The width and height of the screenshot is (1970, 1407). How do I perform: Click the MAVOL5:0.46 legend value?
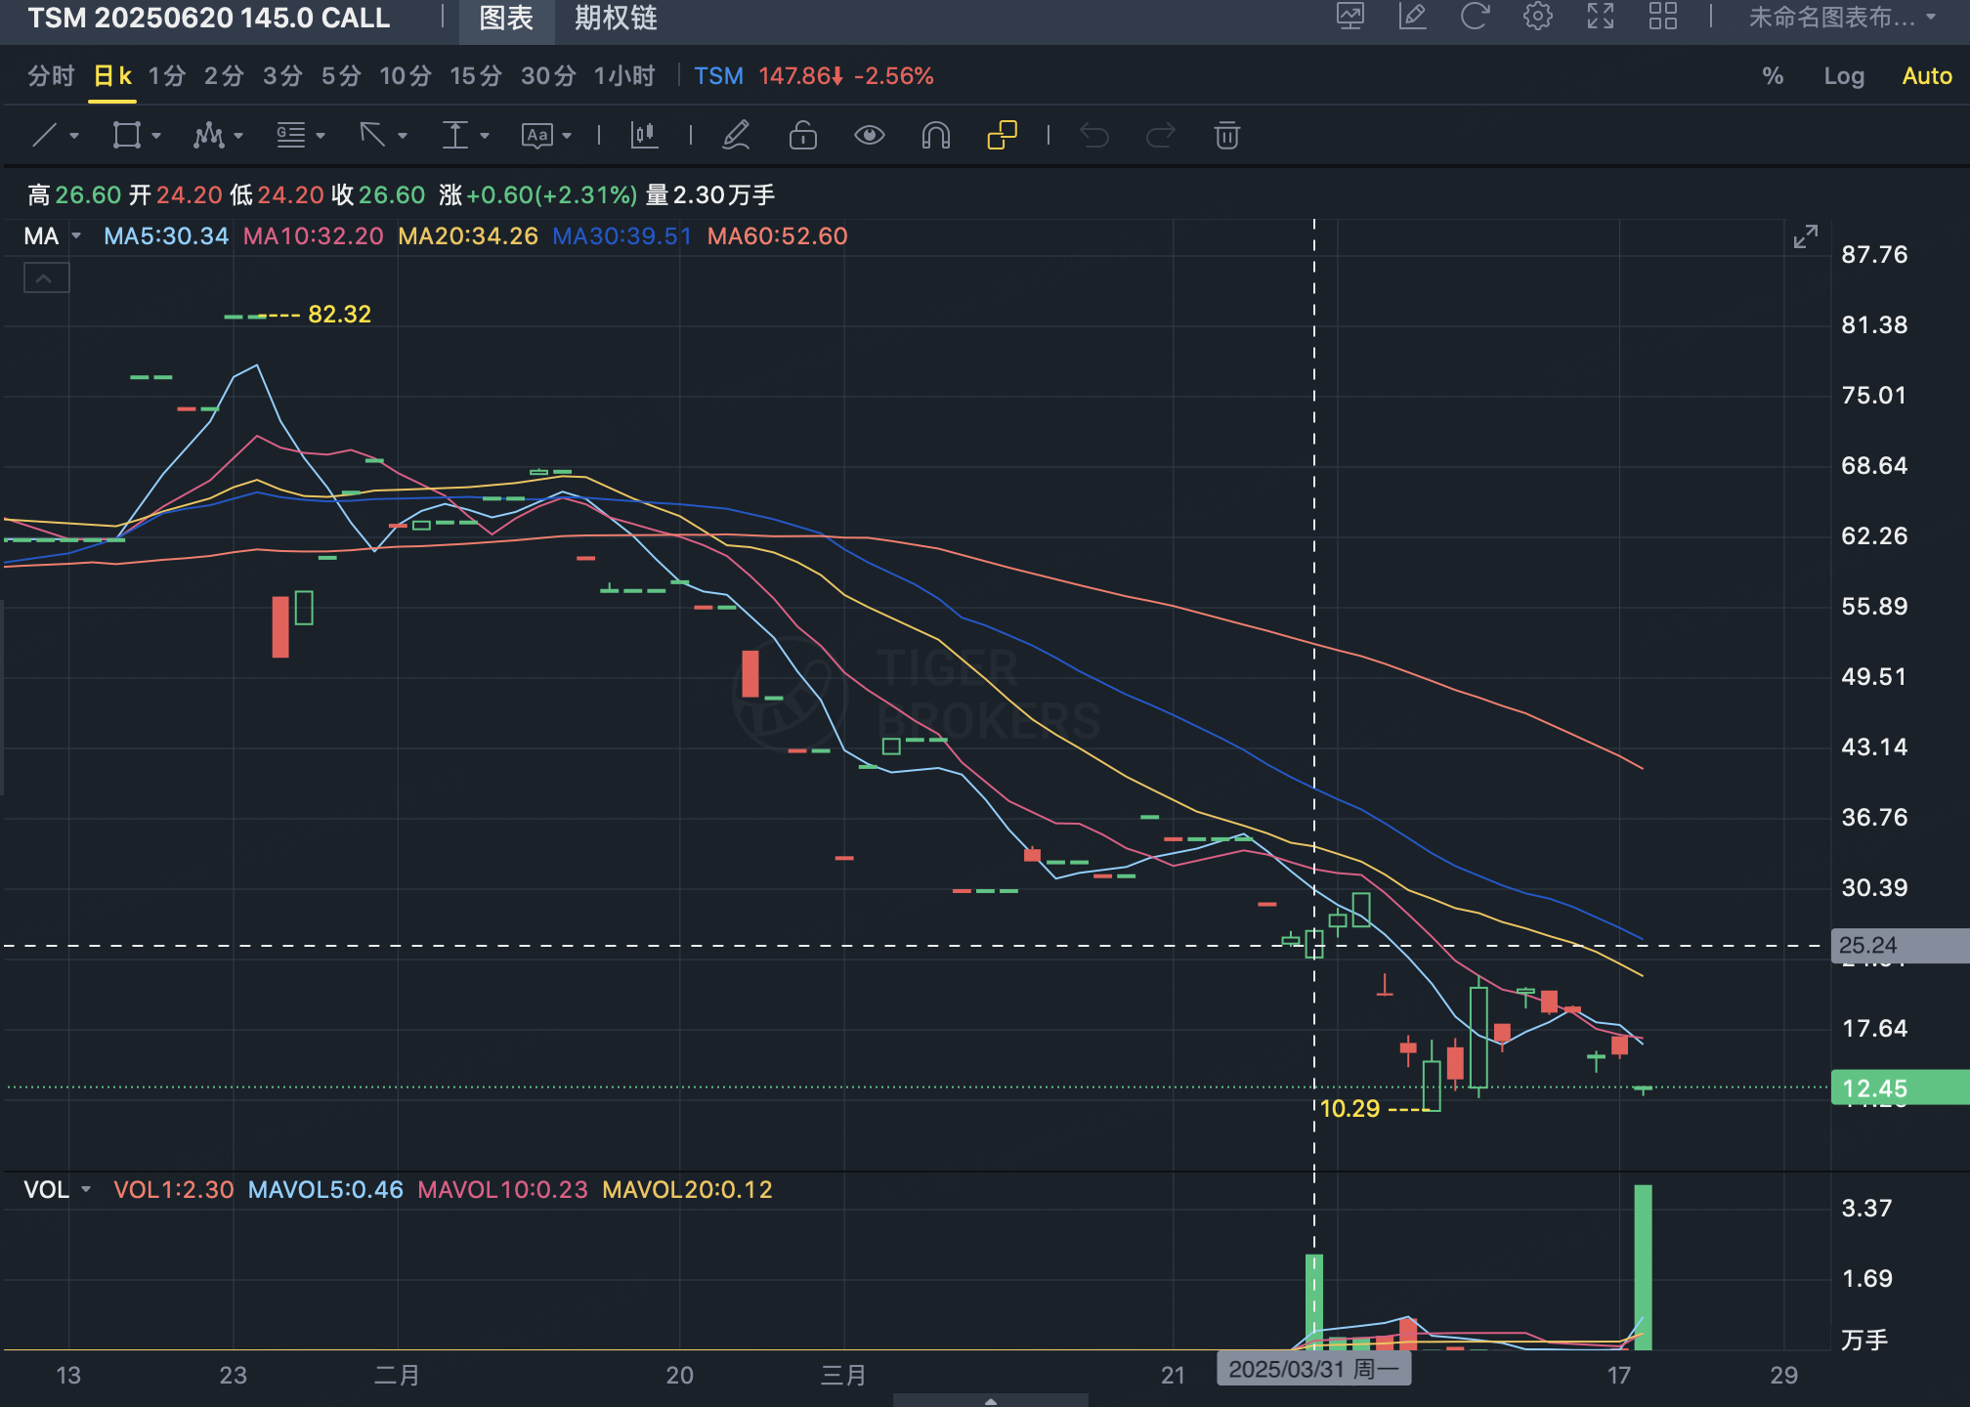tap(325, 1190)
